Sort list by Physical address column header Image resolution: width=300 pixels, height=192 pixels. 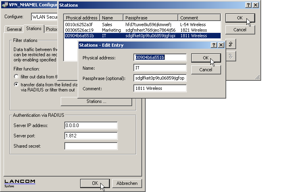click(x=82, y=18)
